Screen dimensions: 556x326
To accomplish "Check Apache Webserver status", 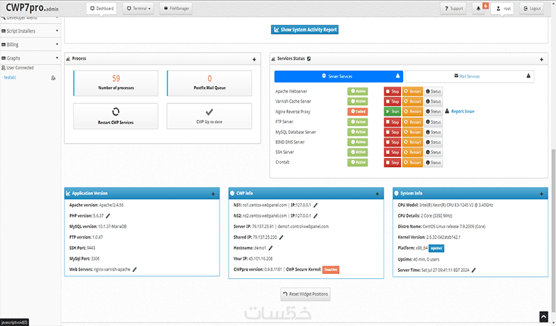I will coord(433,92).
